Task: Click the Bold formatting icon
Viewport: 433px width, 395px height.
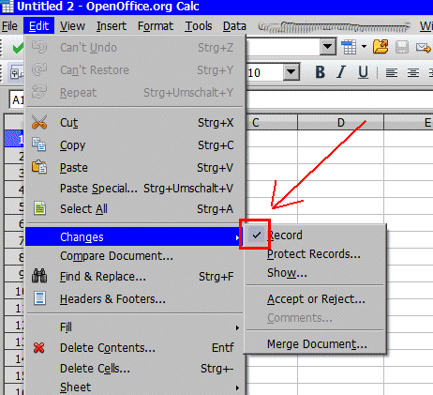Action: pyautogui.click(x=321, y=72)
